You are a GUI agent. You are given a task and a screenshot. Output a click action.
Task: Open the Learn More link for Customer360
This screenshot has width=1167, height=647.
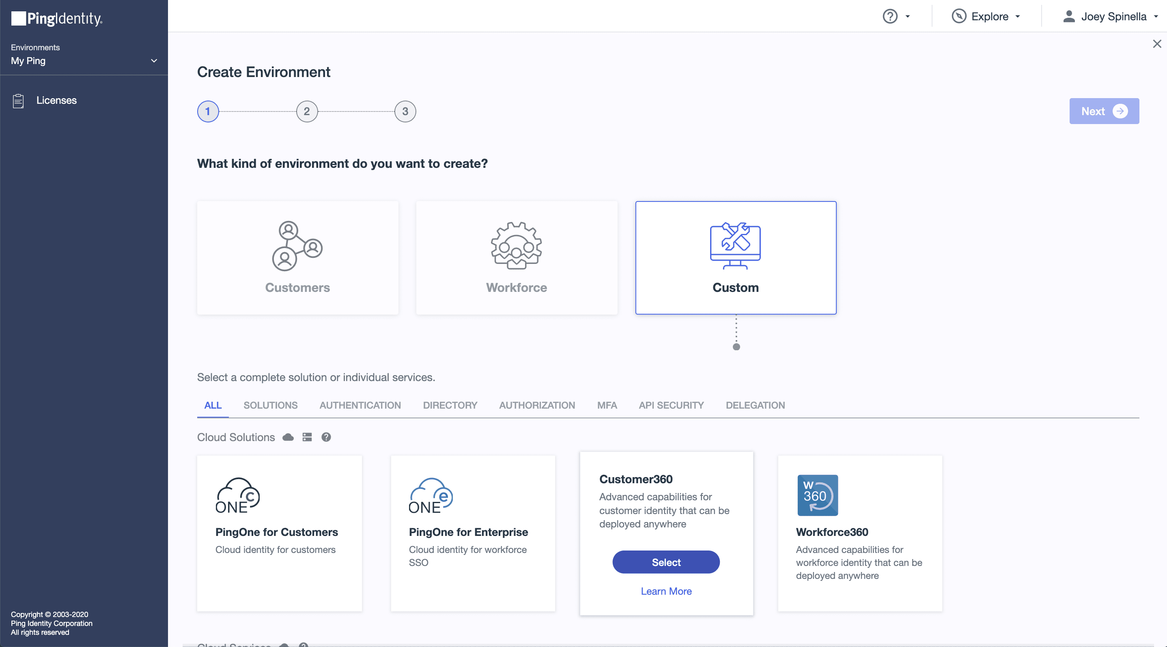coord(666,591)
